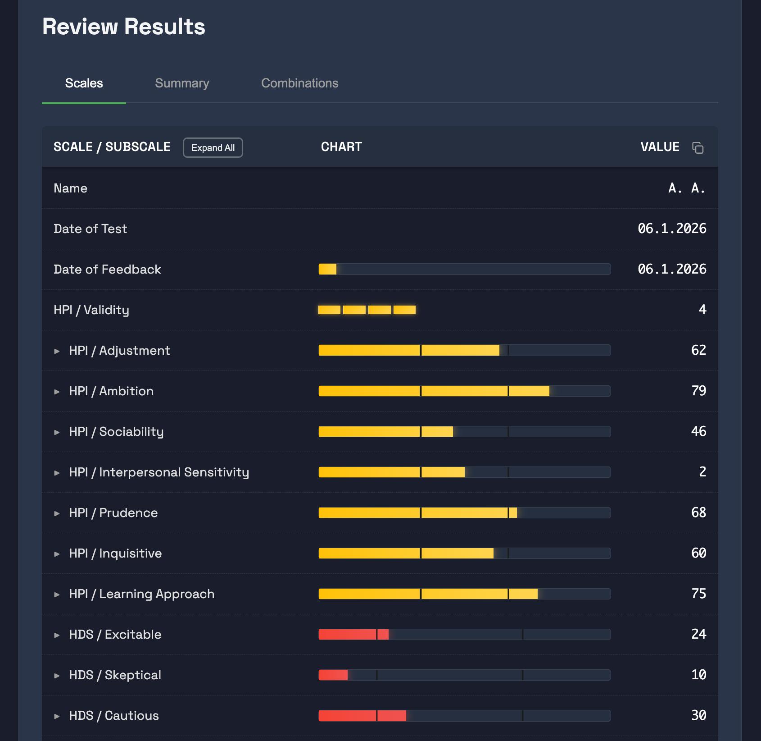
Task: Expand the HPI / Ambition subscales
Action: coord(57,392)
